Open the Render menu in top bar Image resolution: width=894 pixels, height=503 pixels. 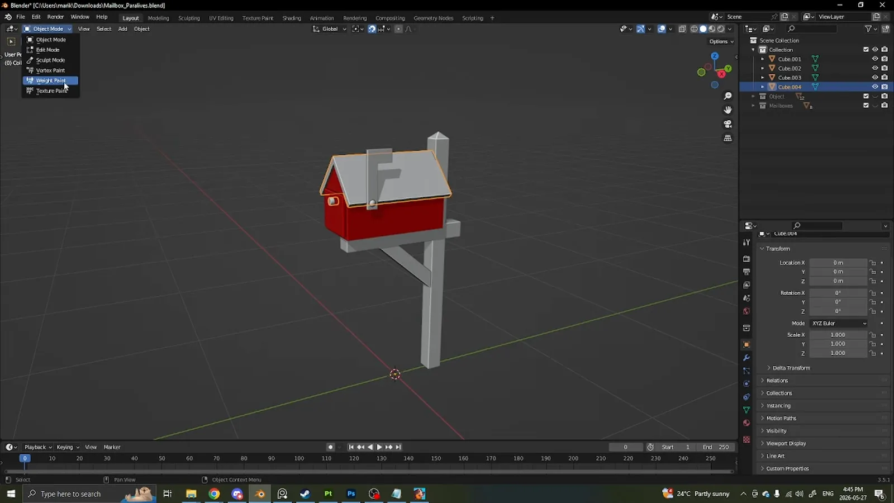55,17
